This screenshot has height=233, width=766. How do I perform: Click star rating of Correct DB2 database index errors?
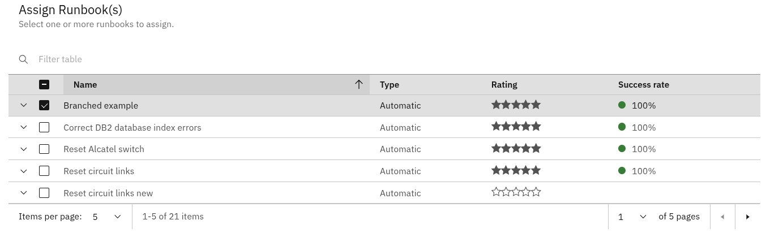pos(516,127)
